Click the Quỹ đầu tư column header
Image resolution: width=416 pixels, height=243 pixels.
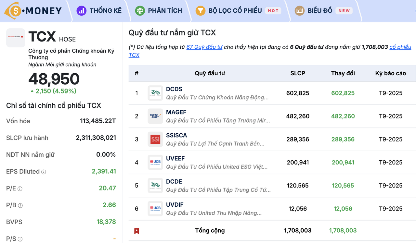pyautogui.click(x=210, y=73)
